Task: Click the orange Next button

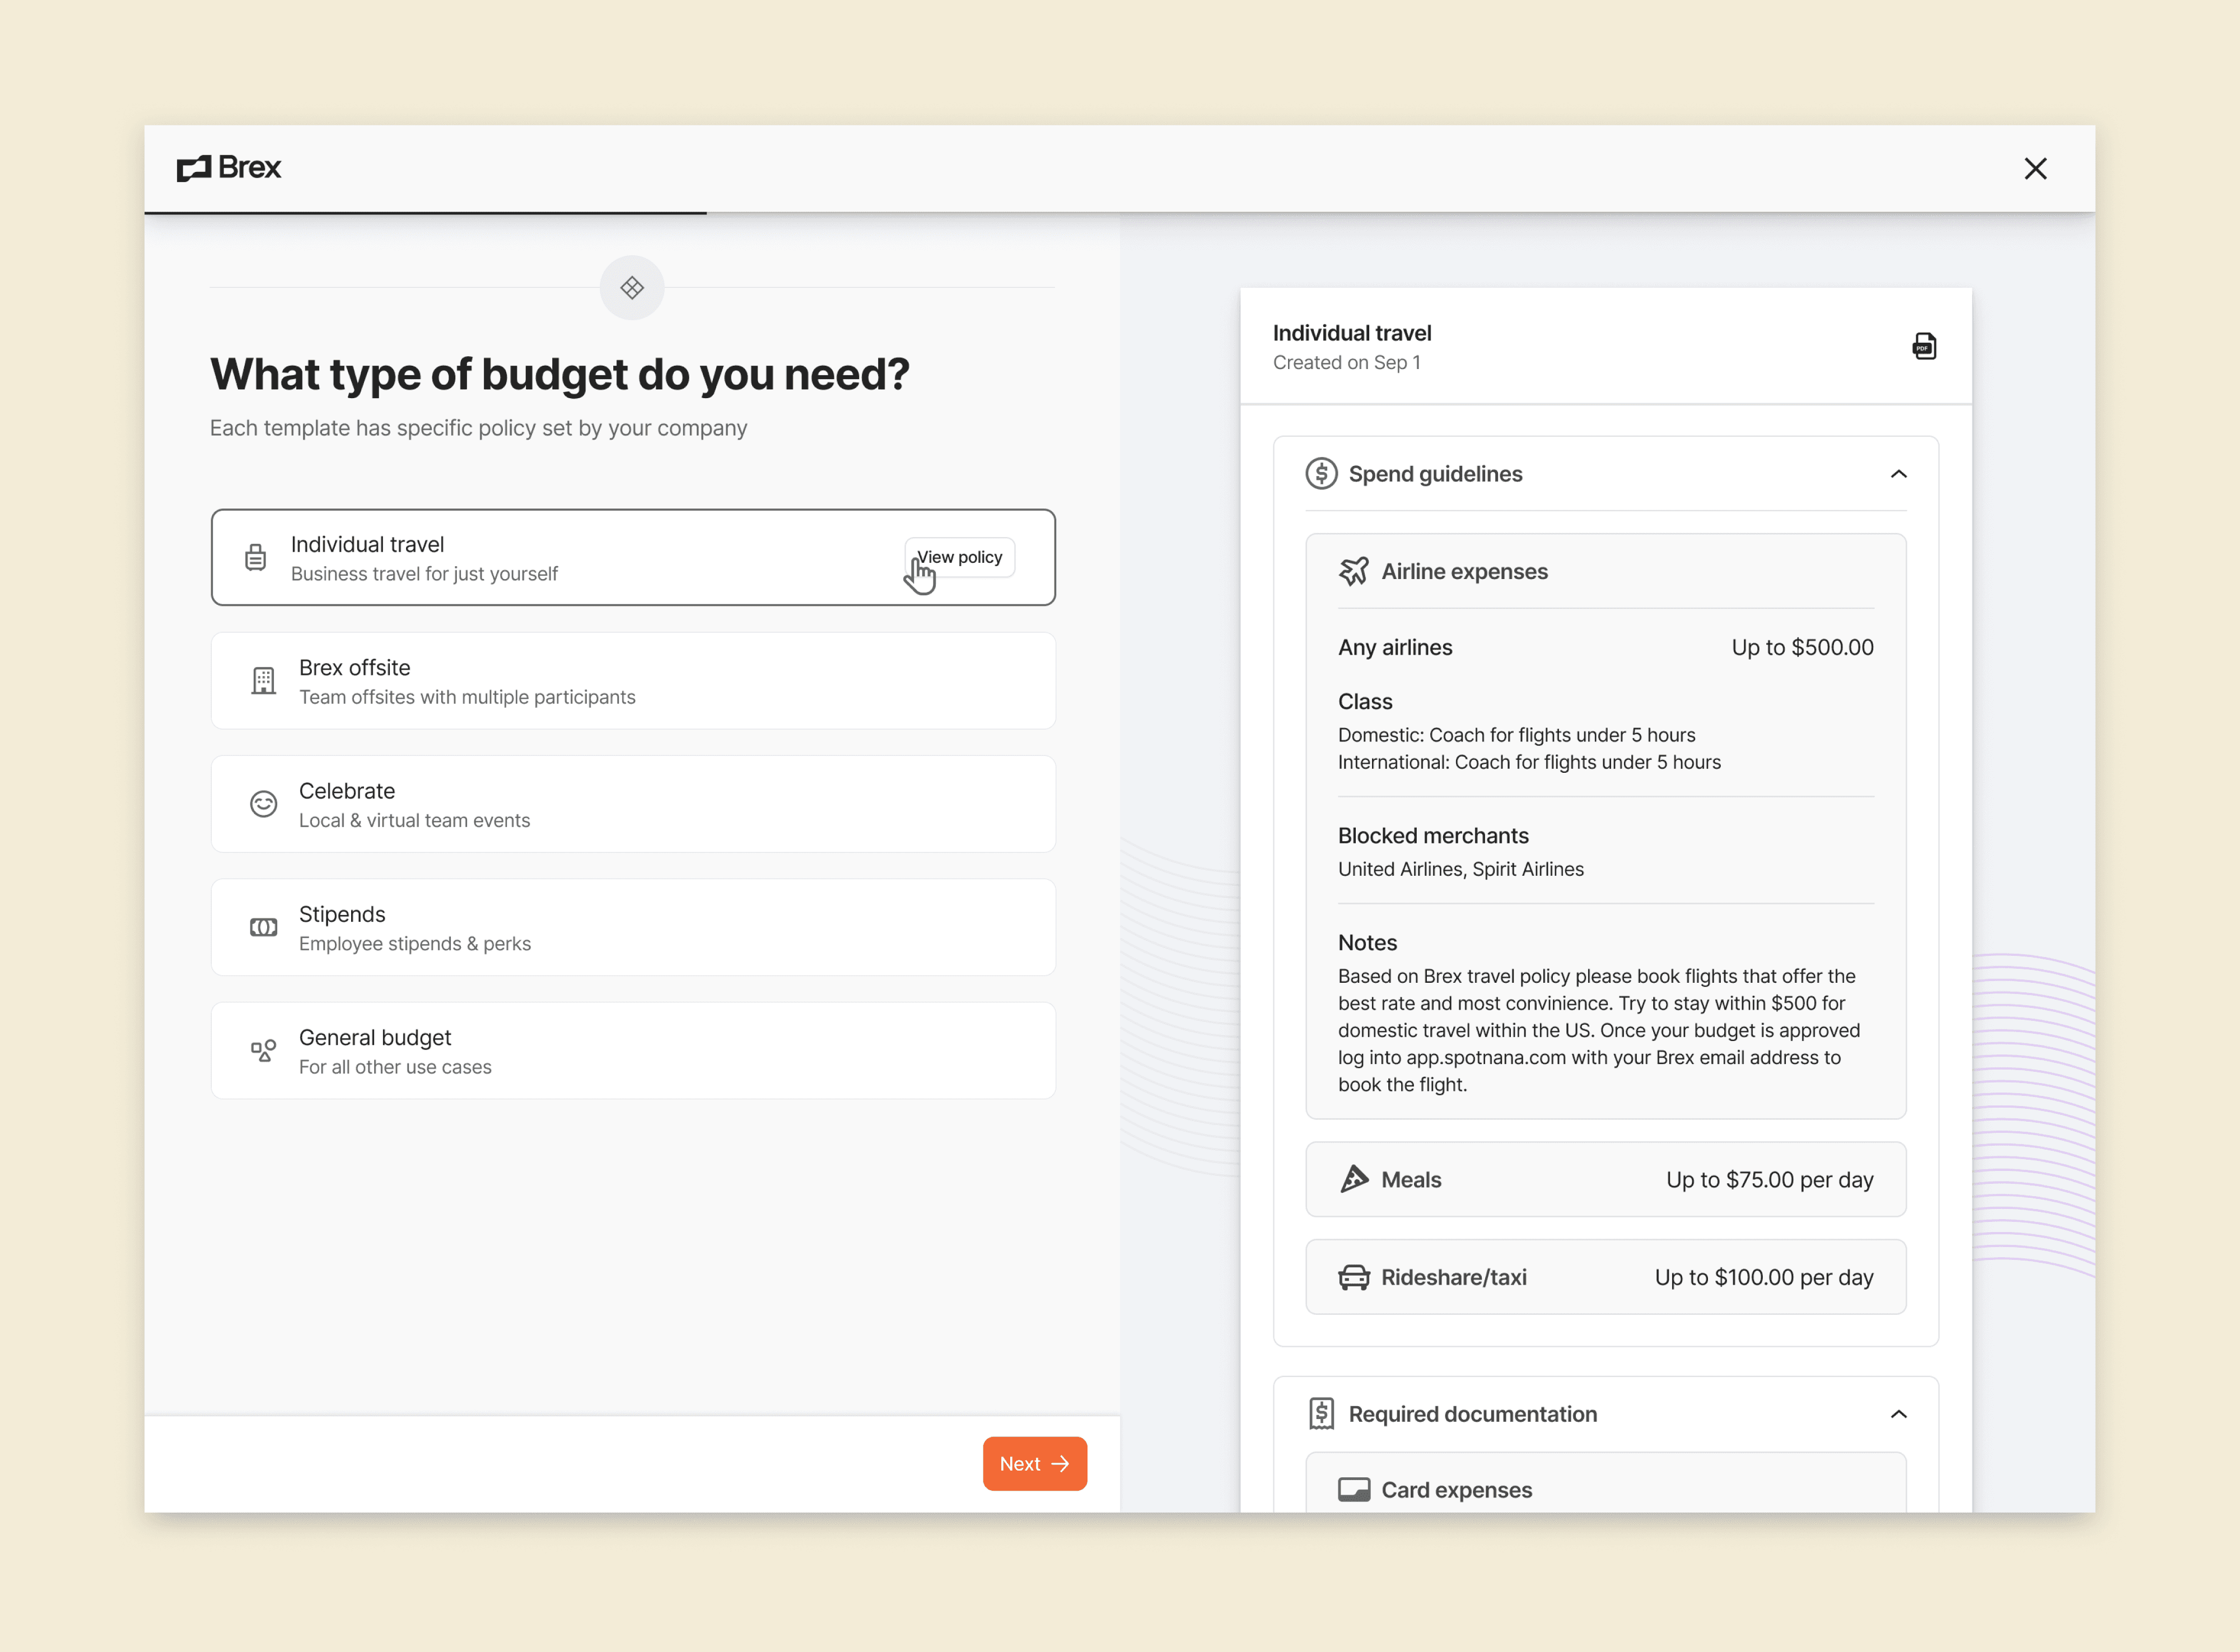Action: (1034, 1463)
